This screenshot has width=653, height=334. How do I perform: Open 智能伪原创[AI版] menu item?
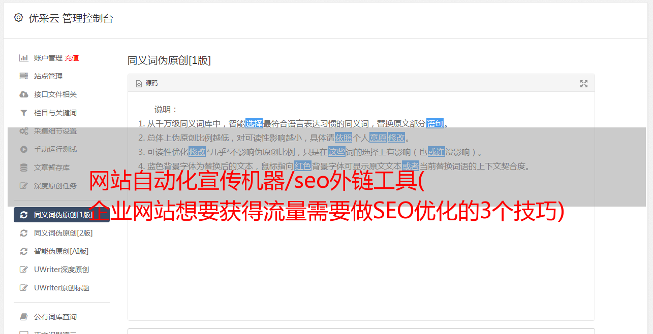click(x=61, y=251)
